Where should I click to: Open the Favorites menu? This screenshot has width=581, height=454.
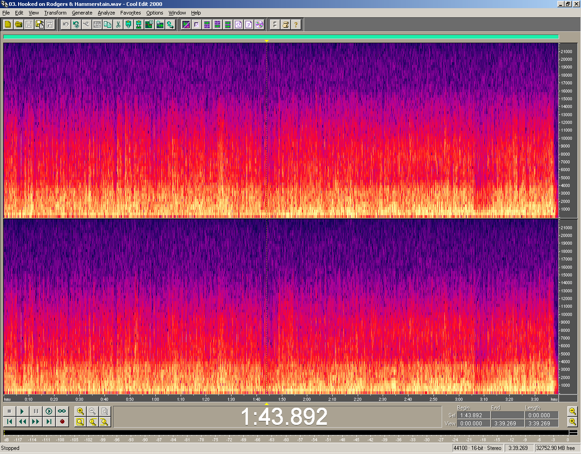click(130, 13)
